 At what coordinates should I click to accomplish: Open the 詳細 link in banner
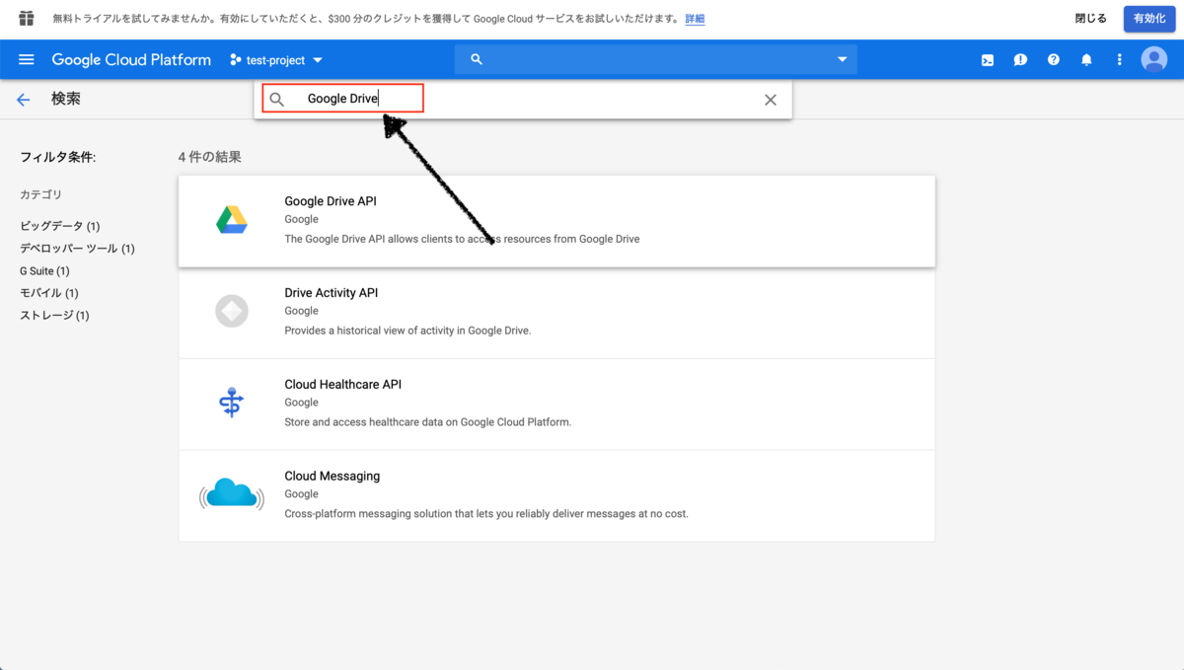point(695,19)
